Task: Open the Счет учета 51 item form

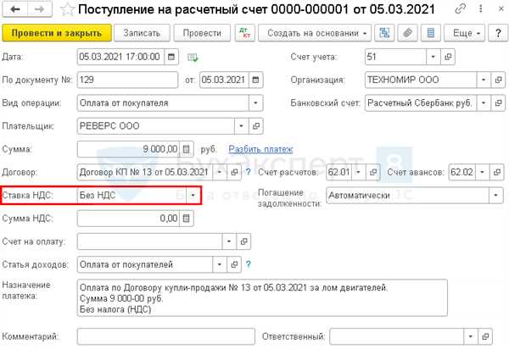Action: click(448, 57)
